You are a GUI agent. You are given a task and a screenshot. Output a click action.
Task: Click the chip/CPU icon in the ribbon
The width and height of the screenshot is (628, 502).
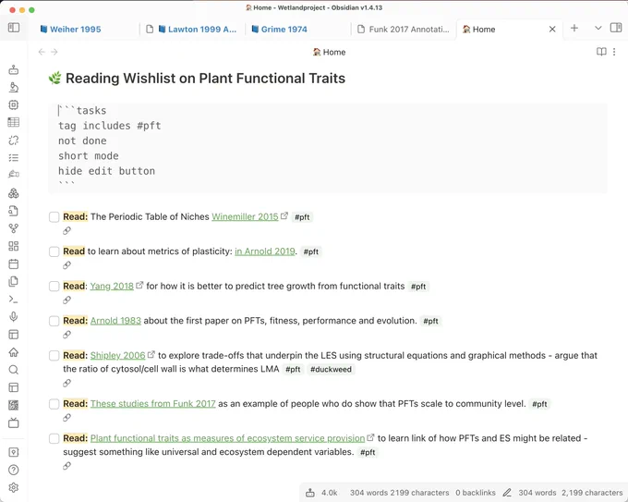14,104
